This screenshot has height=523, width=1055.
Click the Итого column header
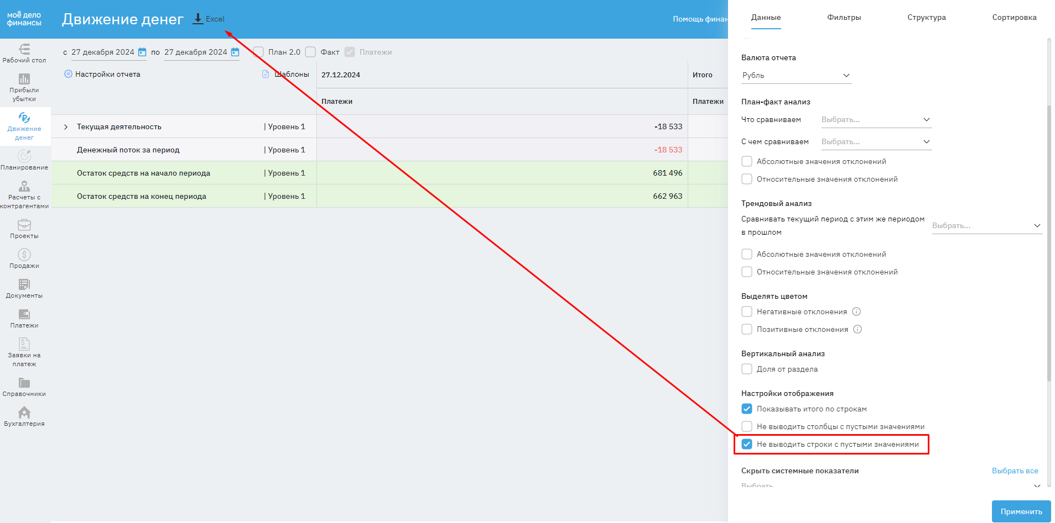(703, 75)
